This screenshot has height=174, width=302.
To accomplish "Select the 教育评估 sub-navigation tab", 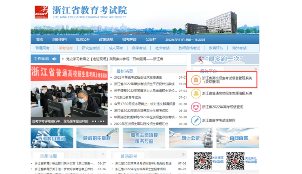I will point(216,48).
